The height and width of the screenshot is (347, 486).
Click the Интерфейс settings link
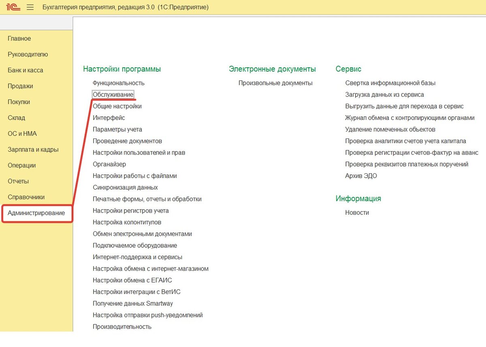(x=109, y=118)
